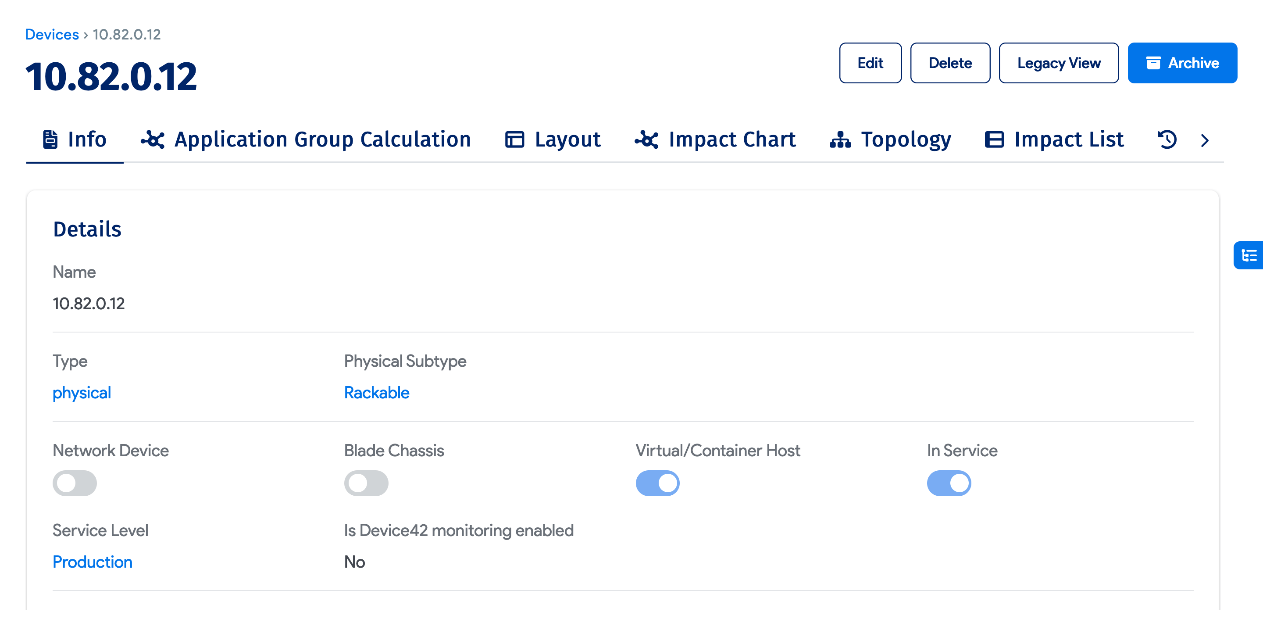Viewport: 1263px width, 644px height.
Task: Click the Topology hierarchy icon
Action: click(x=840, y=140)
